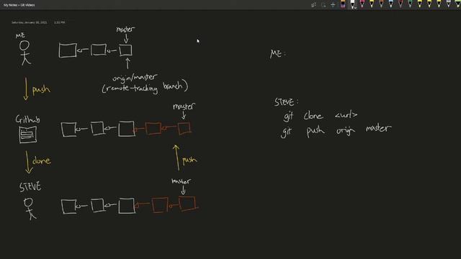Select the light green pen at toolbar end
Screen dimensions: 461x259
458,4
